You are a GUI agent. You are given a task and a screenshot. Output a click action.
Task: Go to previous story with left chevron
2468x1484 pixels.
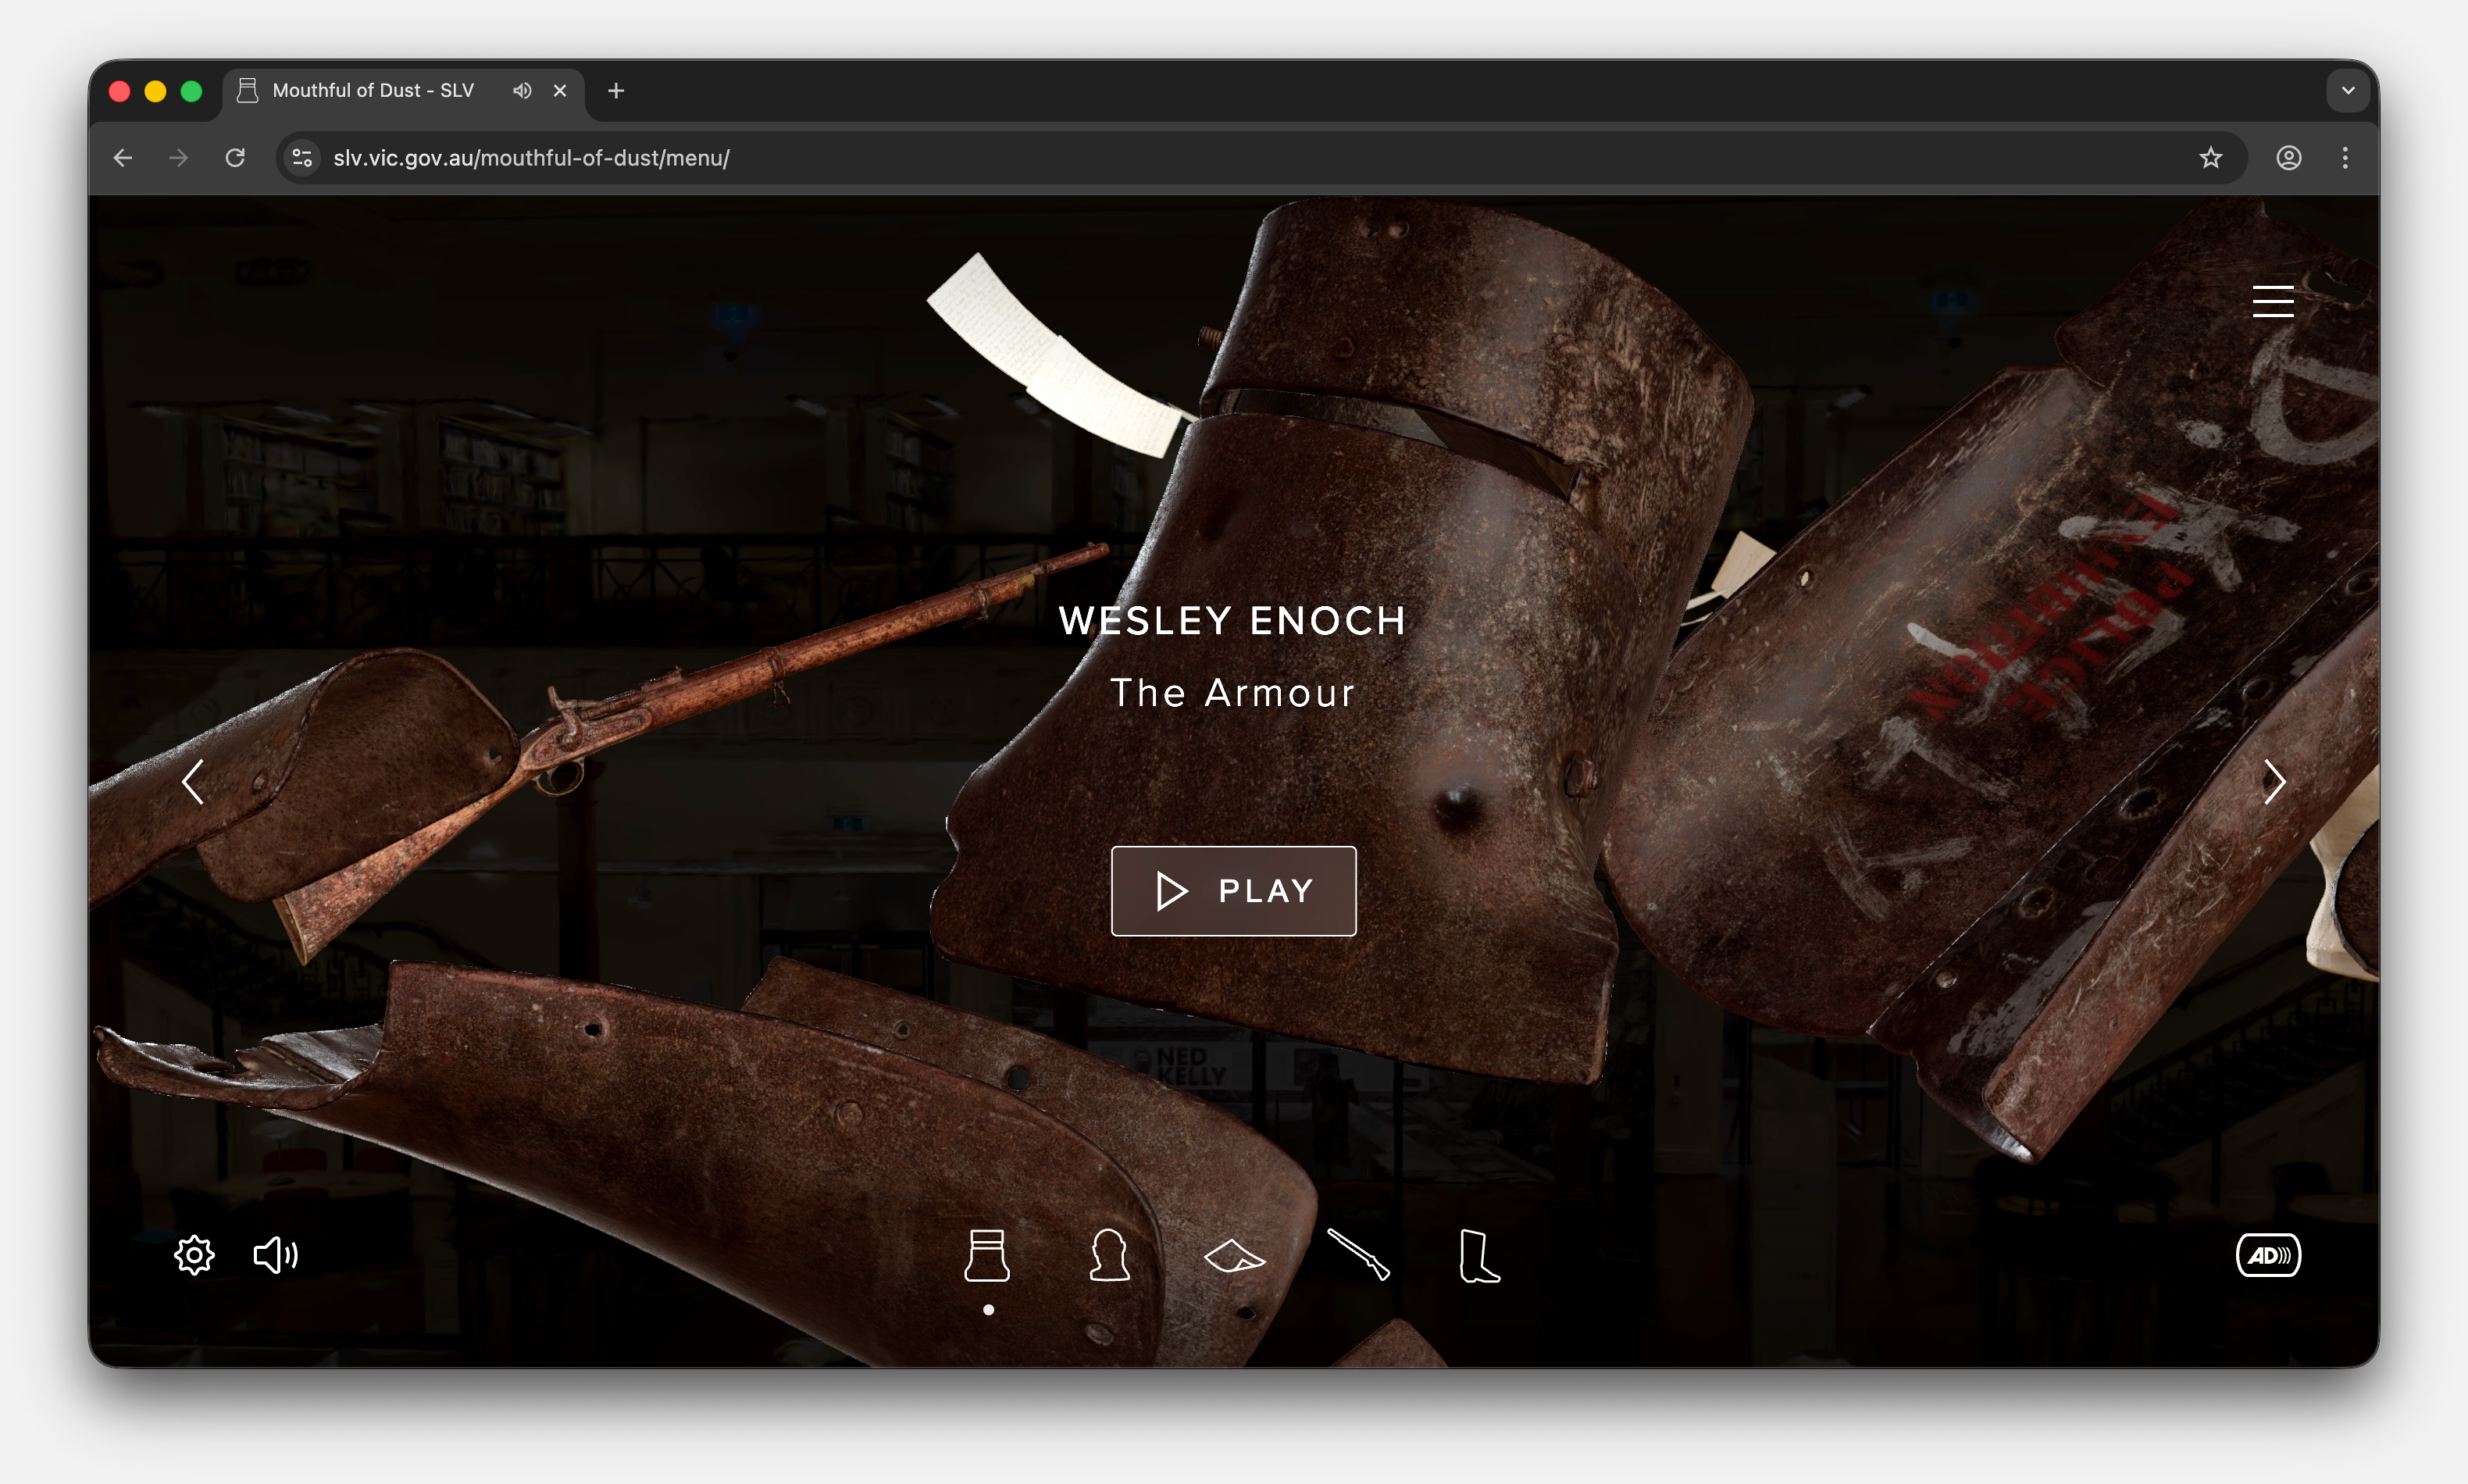pyautogui.click(x=194, y=783)
